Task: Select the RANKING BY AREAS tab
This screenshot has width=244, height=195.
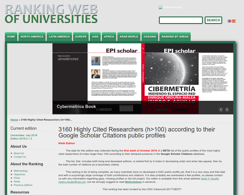Action: pyautogui.click(x=175, y=37)
